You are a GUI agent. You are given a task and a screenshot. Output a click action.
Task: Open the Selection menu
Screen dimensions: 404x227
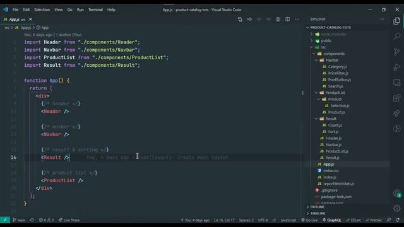(x=42, y=9)
